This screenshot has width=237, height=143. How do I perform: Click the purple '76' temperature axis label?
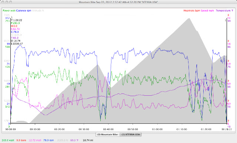point(229,67)
